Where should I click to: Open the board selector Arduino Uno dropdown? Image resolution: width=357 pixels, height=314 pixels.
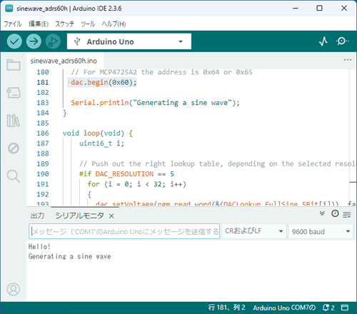coord(129,41)
